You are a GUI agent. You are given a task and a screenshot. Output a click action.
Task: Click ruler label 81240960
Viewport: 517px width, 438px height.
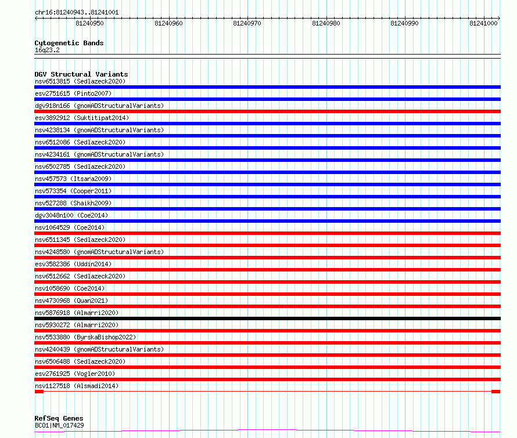coord(168,23)
